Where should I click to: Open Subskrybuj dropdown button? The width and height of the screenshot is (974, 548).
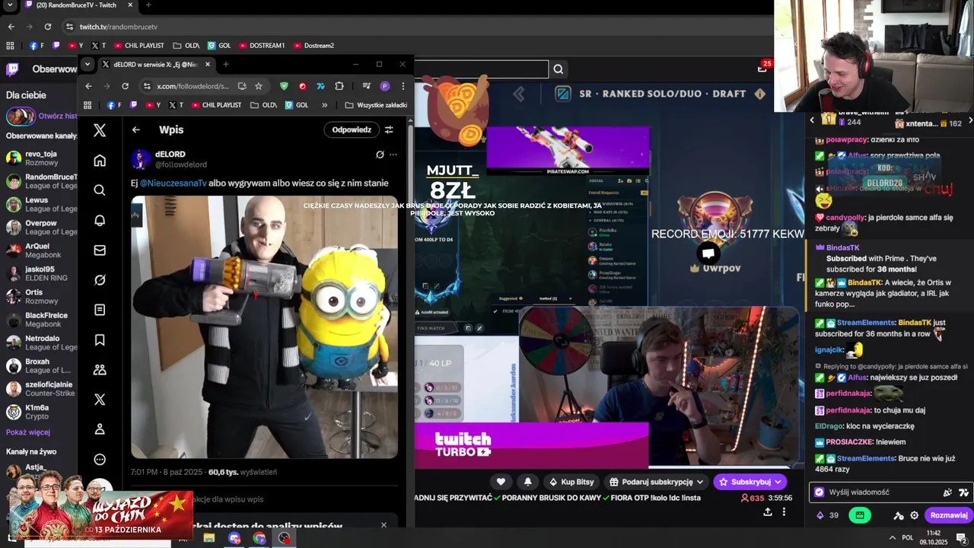[x=750, y=482]
